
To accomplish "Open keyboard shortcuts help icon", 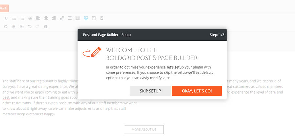I will [x=46, y=26].
